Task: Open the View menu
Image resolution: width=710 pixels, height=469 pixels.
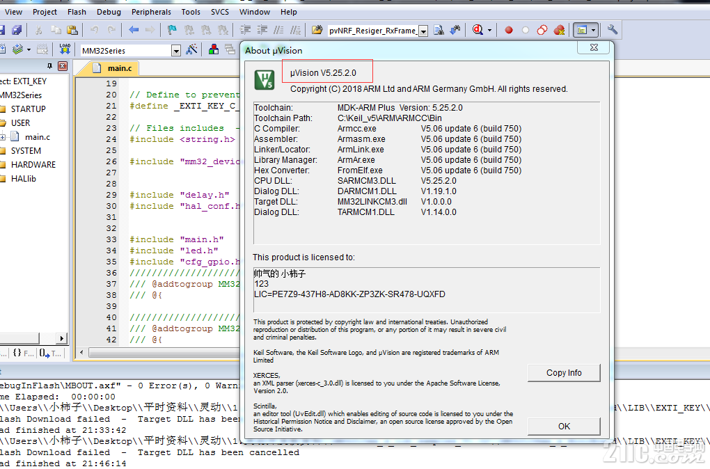Action: point(13,12)
